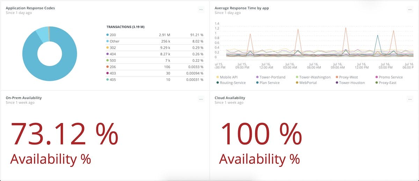Select the 500 row in transactions table
419x181 pixels.
click(x=155, y=60)
